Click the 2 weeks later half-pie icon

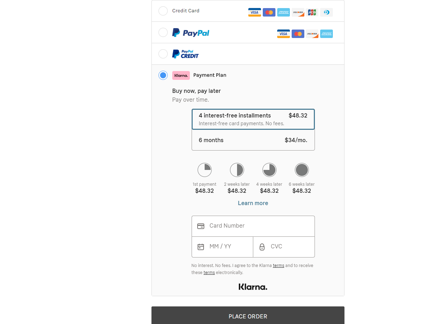(237, 170)
